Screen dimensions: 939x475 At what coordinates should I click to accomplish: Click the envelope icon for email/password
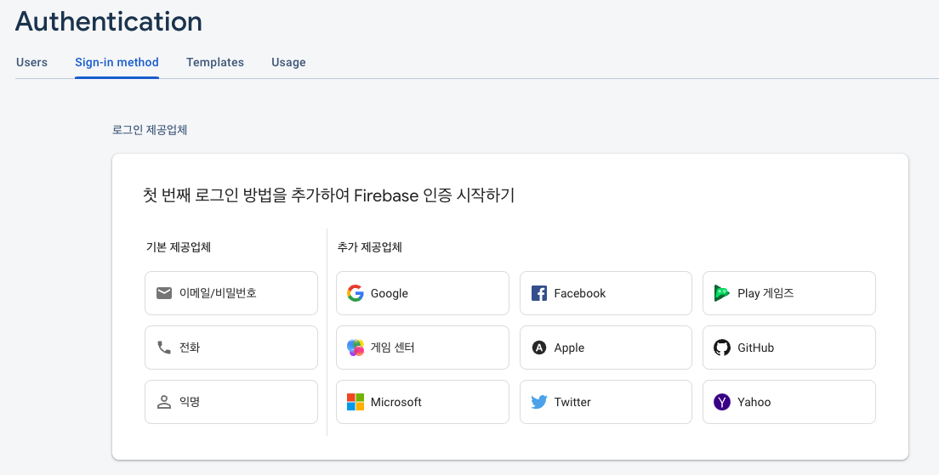pos(164,293)
